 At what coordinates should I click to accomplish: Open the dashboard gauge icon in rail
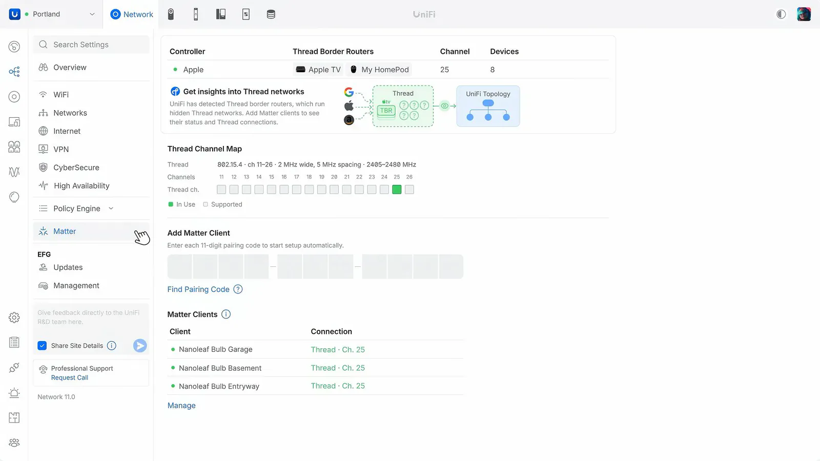click(14, 47)
